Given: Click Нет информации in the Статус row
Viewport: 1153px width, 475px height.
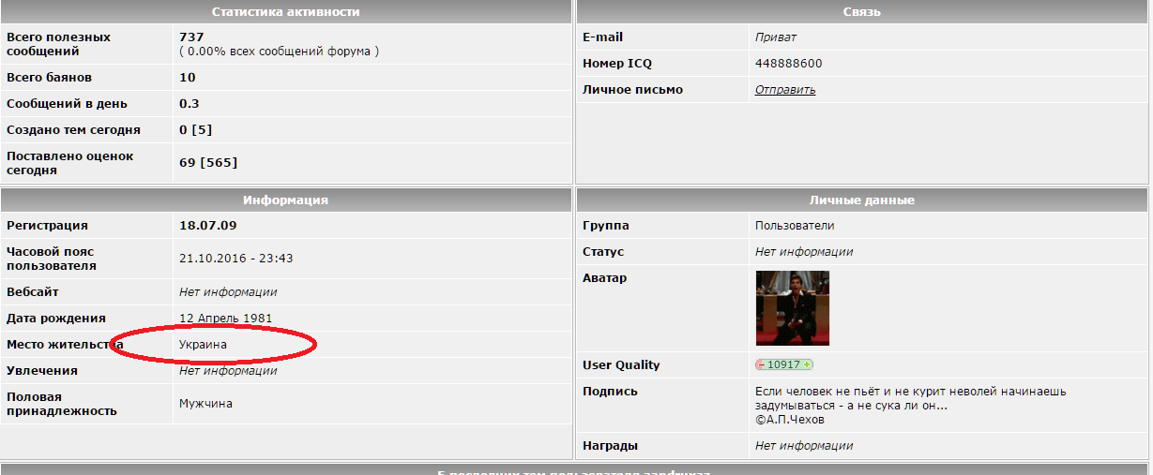Looking at the screenshot, I should [x=804, y=252].
